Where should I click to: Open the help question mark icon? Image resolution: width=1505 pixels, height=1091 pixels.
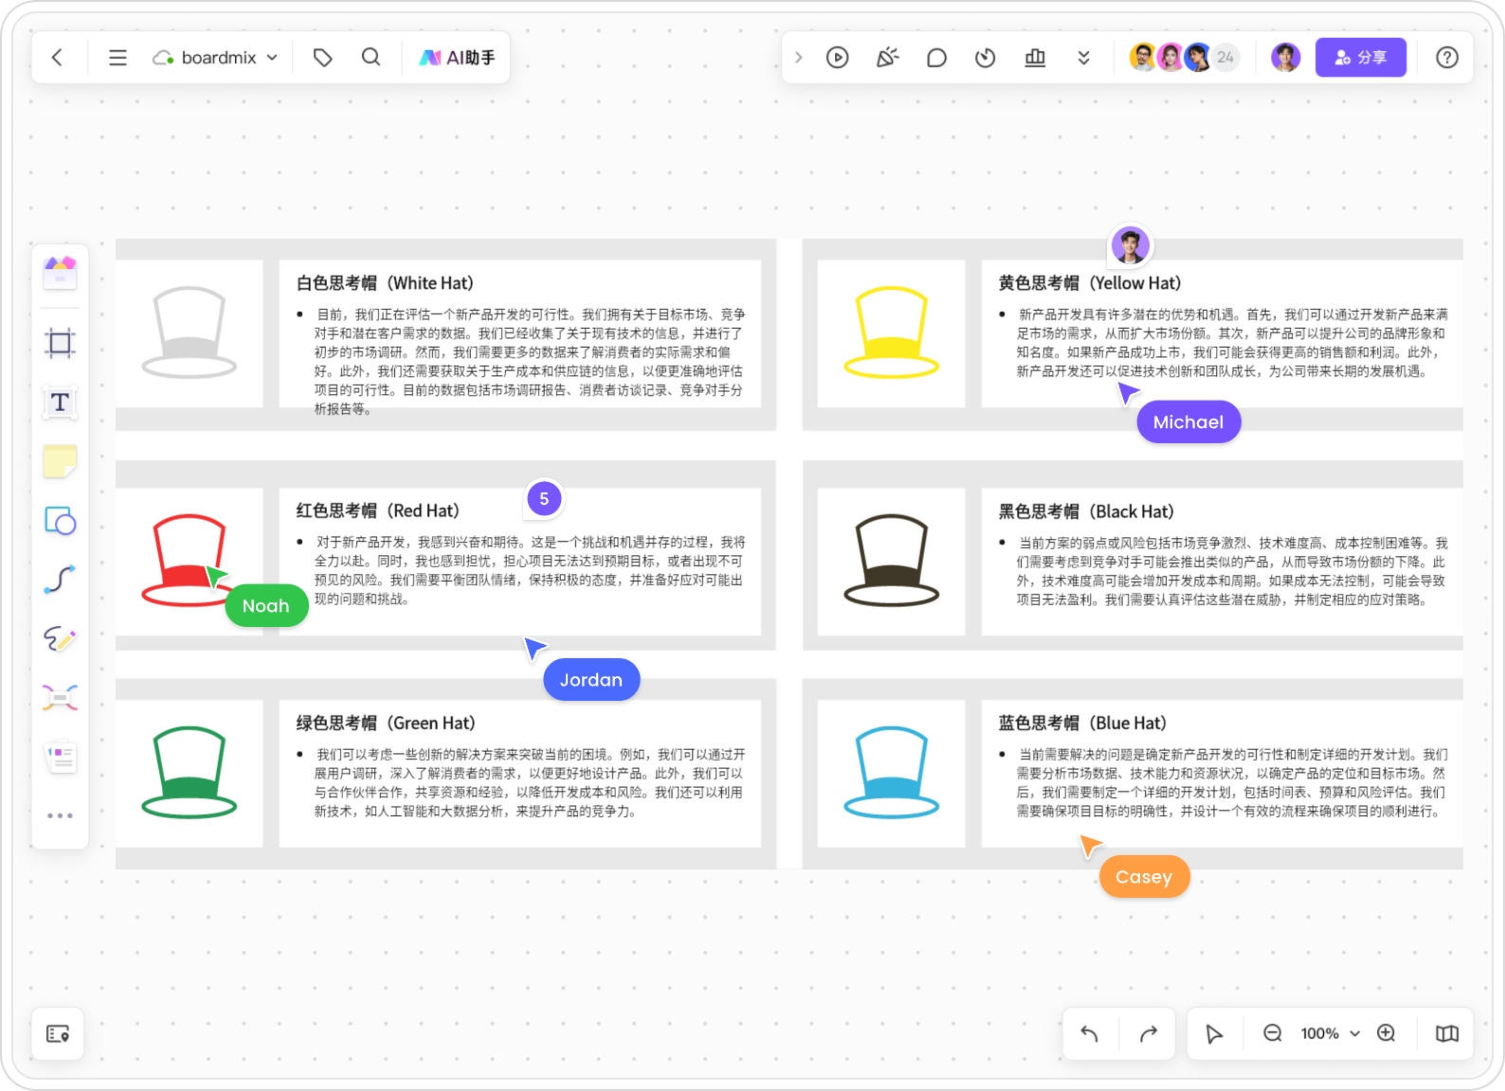point(1446,58)
